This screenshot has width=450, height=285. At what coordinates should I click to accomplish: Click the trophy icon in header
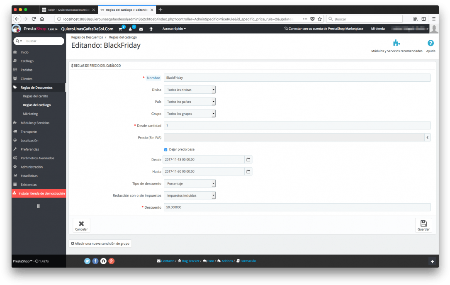(x=151, y=29)
